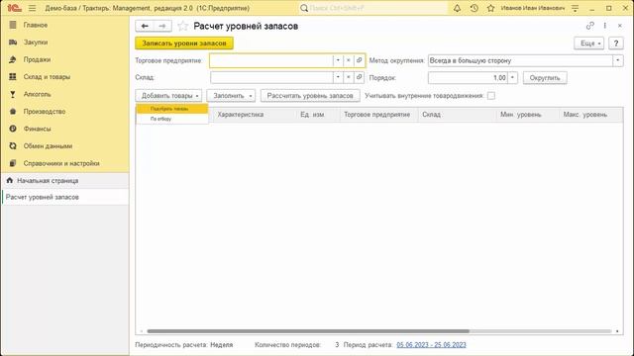Open Еще menu dropdown
This screenshot has width=634, height=356.
tap(589, 44)
